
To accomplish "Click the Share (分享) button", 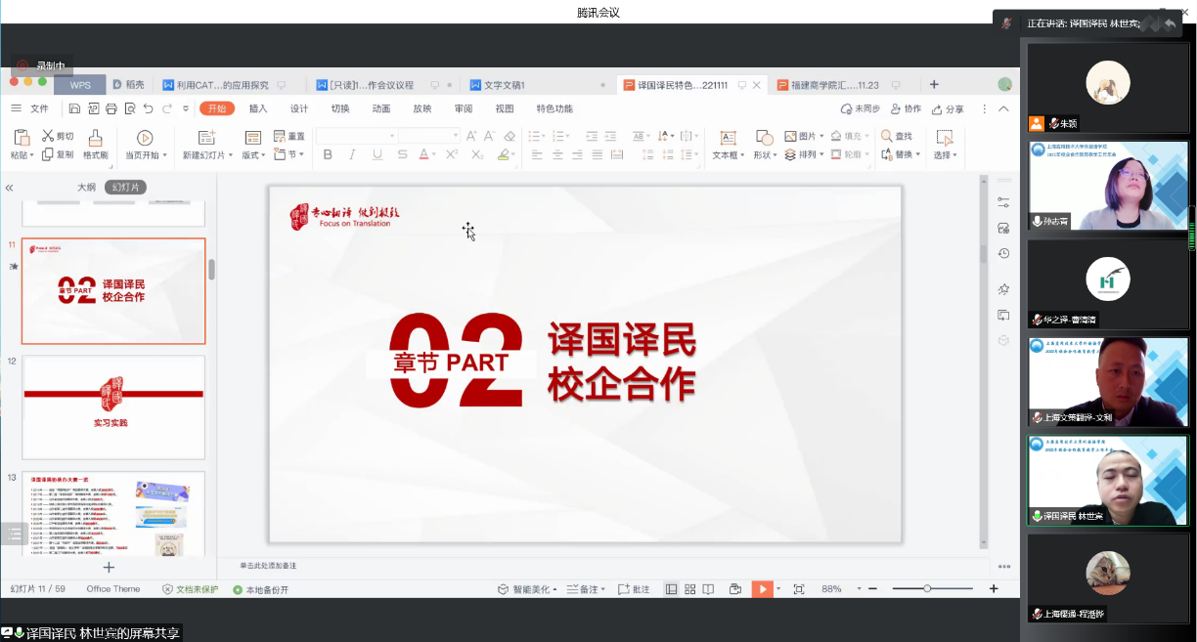I will coord(948,109).
